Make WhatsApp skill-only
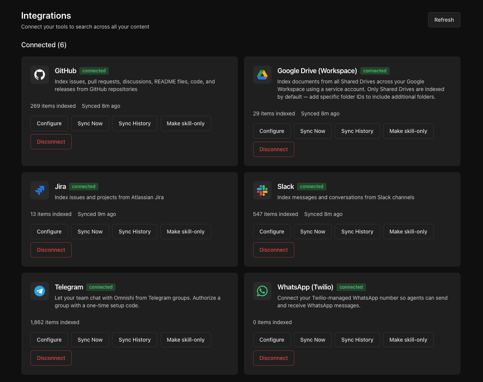483x382 pixels. coord(408,340)
